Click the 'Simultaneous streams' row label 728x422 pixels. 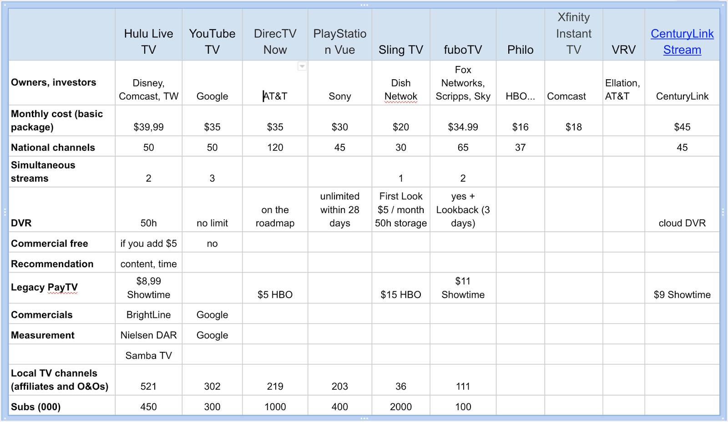click(x=43, y=172)
